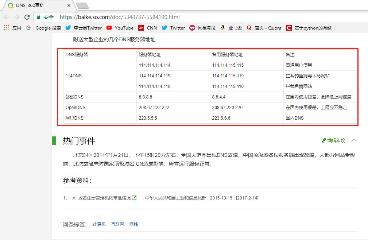The image size is (368, 240).
Task: Click the 拦截色情网站 remark cell
Action: click(x=320, y=86)
